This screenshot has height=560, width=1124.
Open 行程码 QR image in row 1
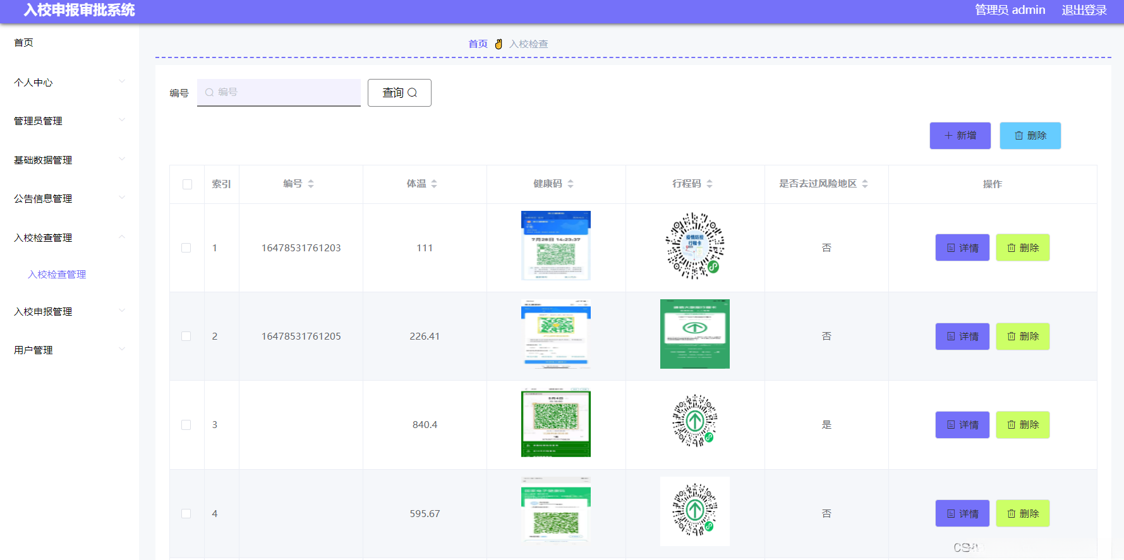pyautogui.click(x=695, y=246)
